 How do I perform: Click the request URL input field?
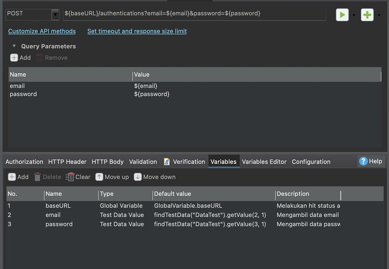194,13
